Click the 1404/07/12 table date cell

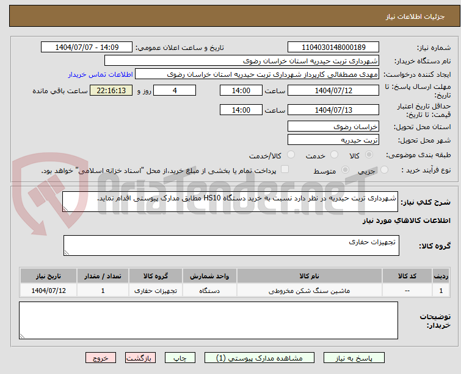coord(48,291)
